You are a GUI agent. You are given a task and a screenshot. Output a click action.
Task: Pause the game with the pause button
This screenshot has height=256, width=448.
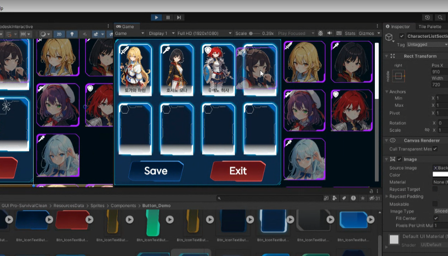(x=168, y=17)
